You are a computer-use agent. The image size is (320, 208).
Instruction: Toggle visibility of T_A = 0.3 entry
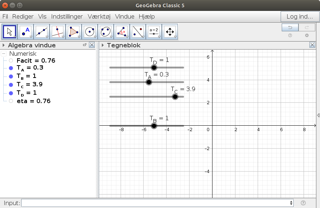[x=11, y=68]
